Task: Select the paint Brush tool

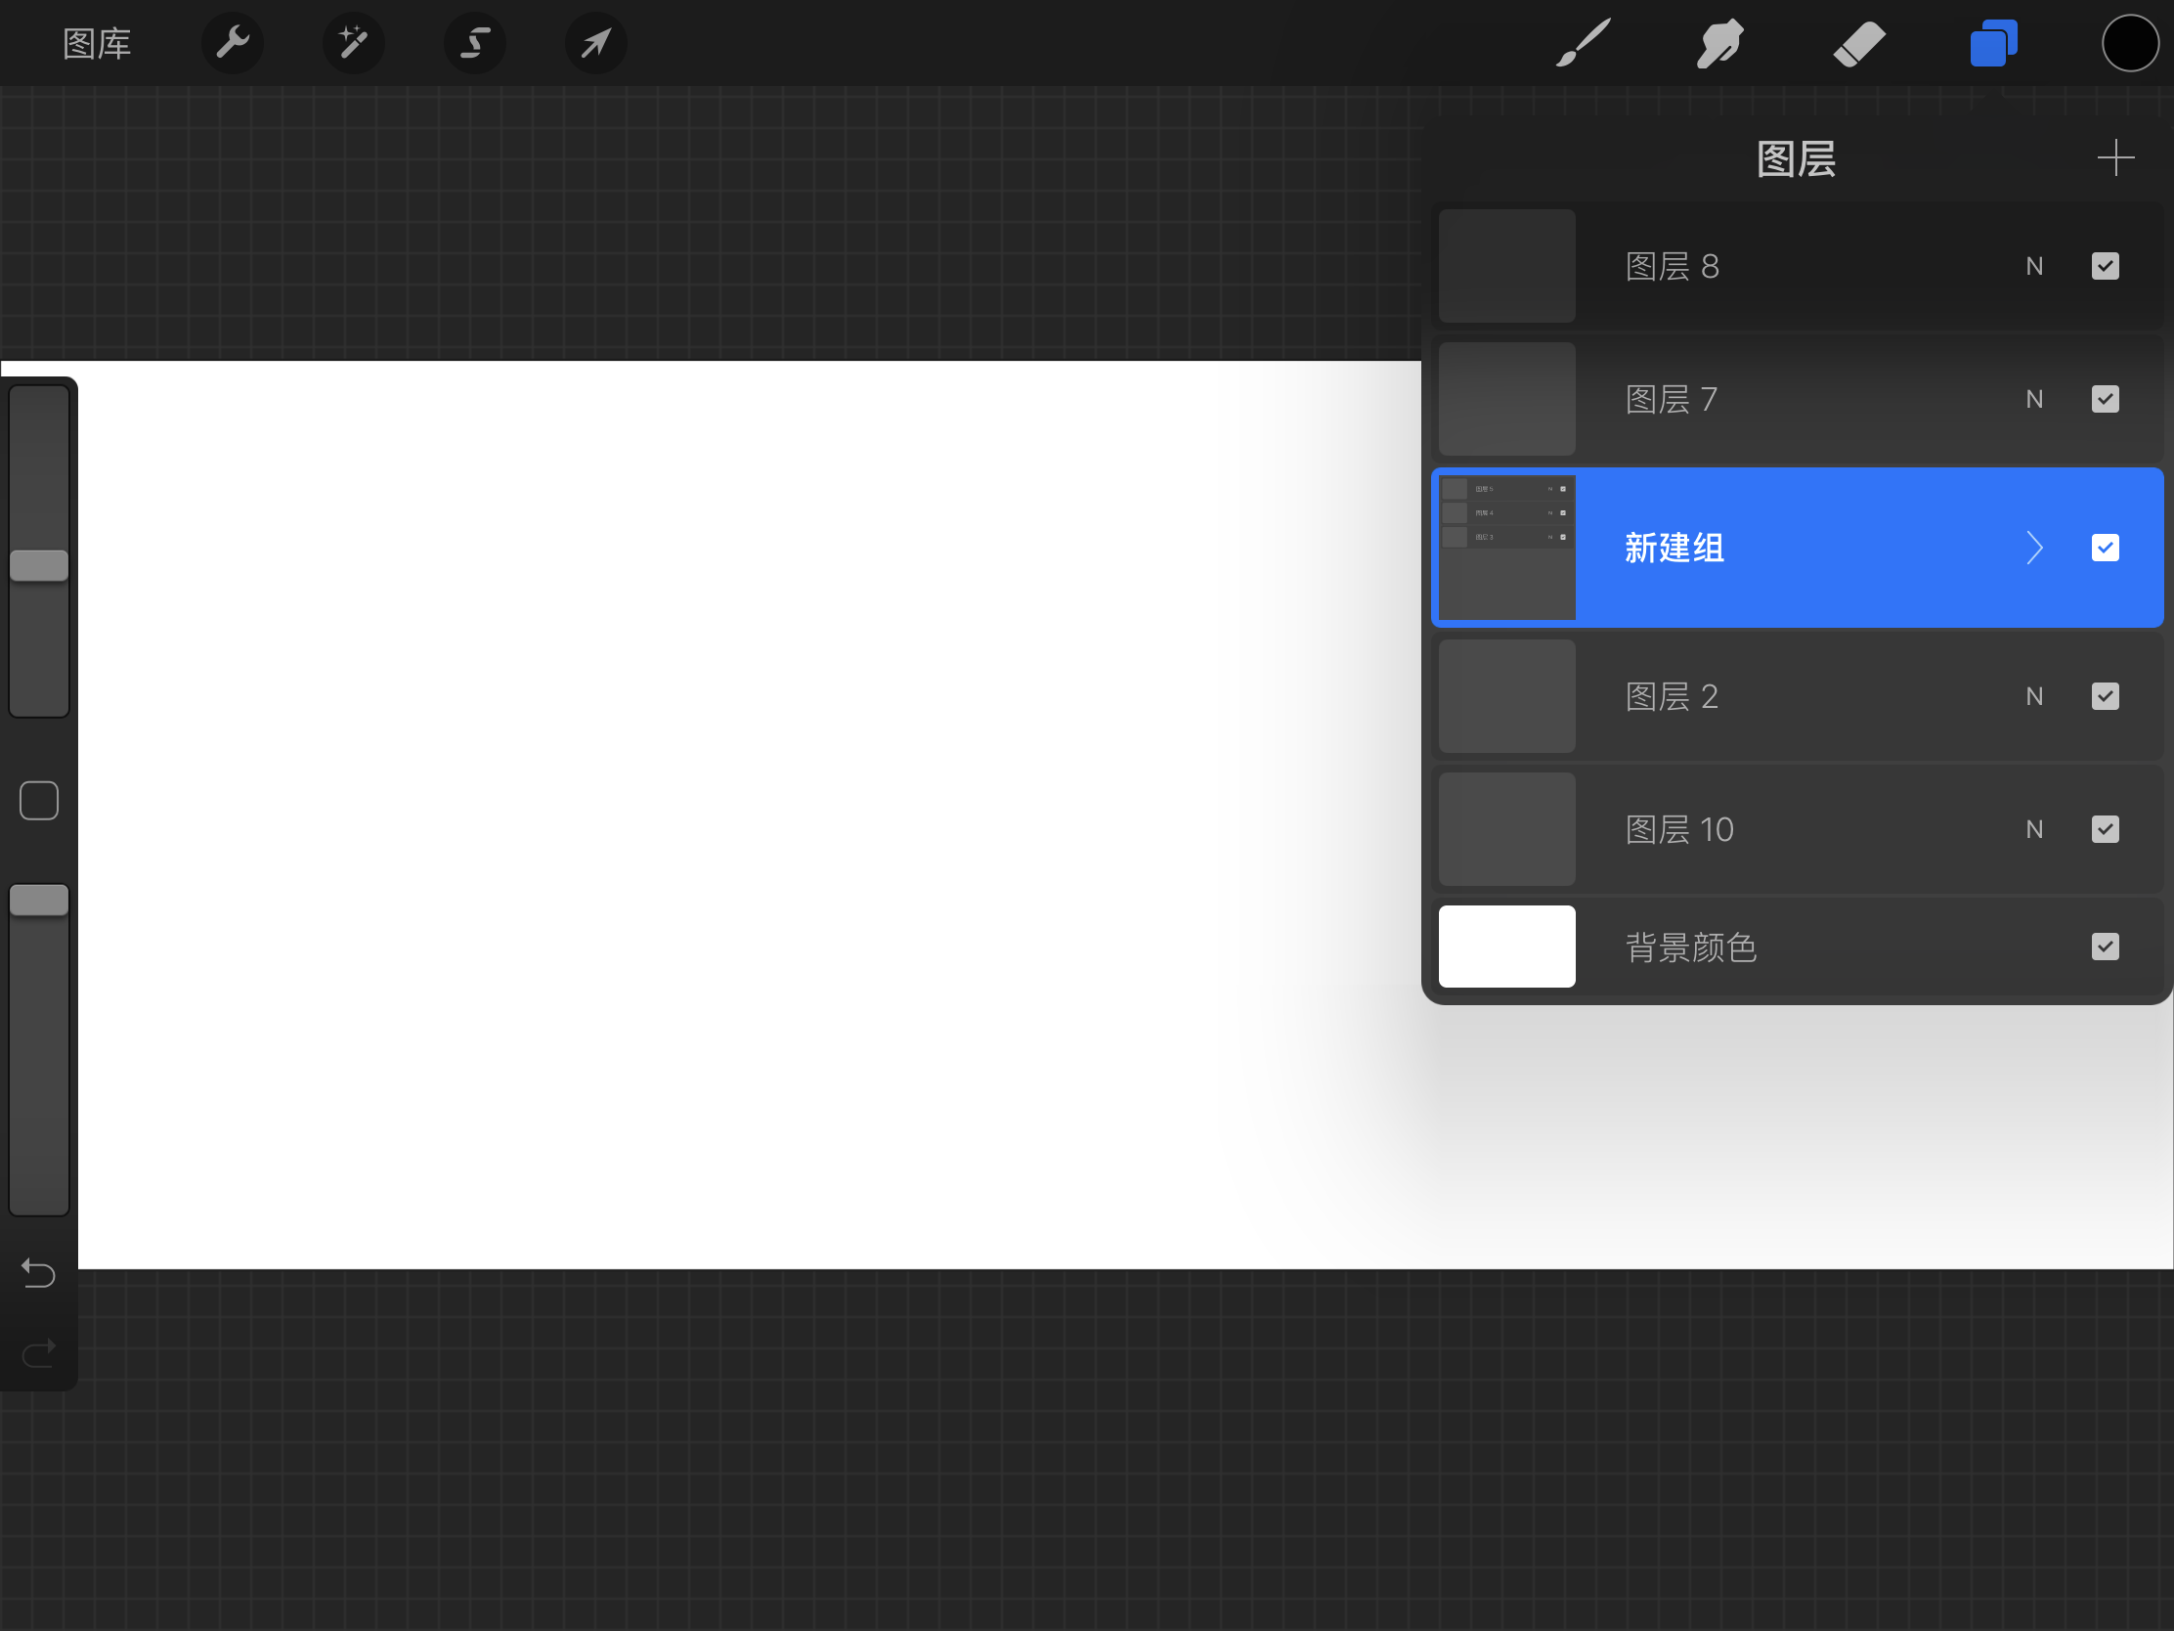Action: point(1584,43)
